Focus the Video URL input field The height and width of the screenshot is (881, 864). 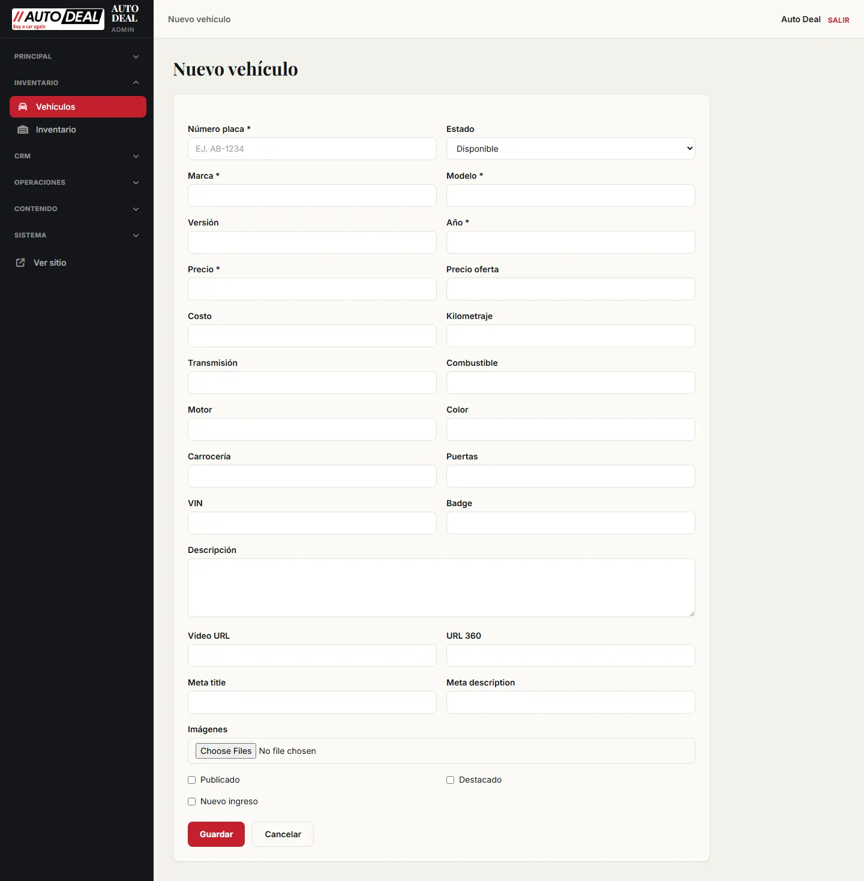(x=312, y=656)
